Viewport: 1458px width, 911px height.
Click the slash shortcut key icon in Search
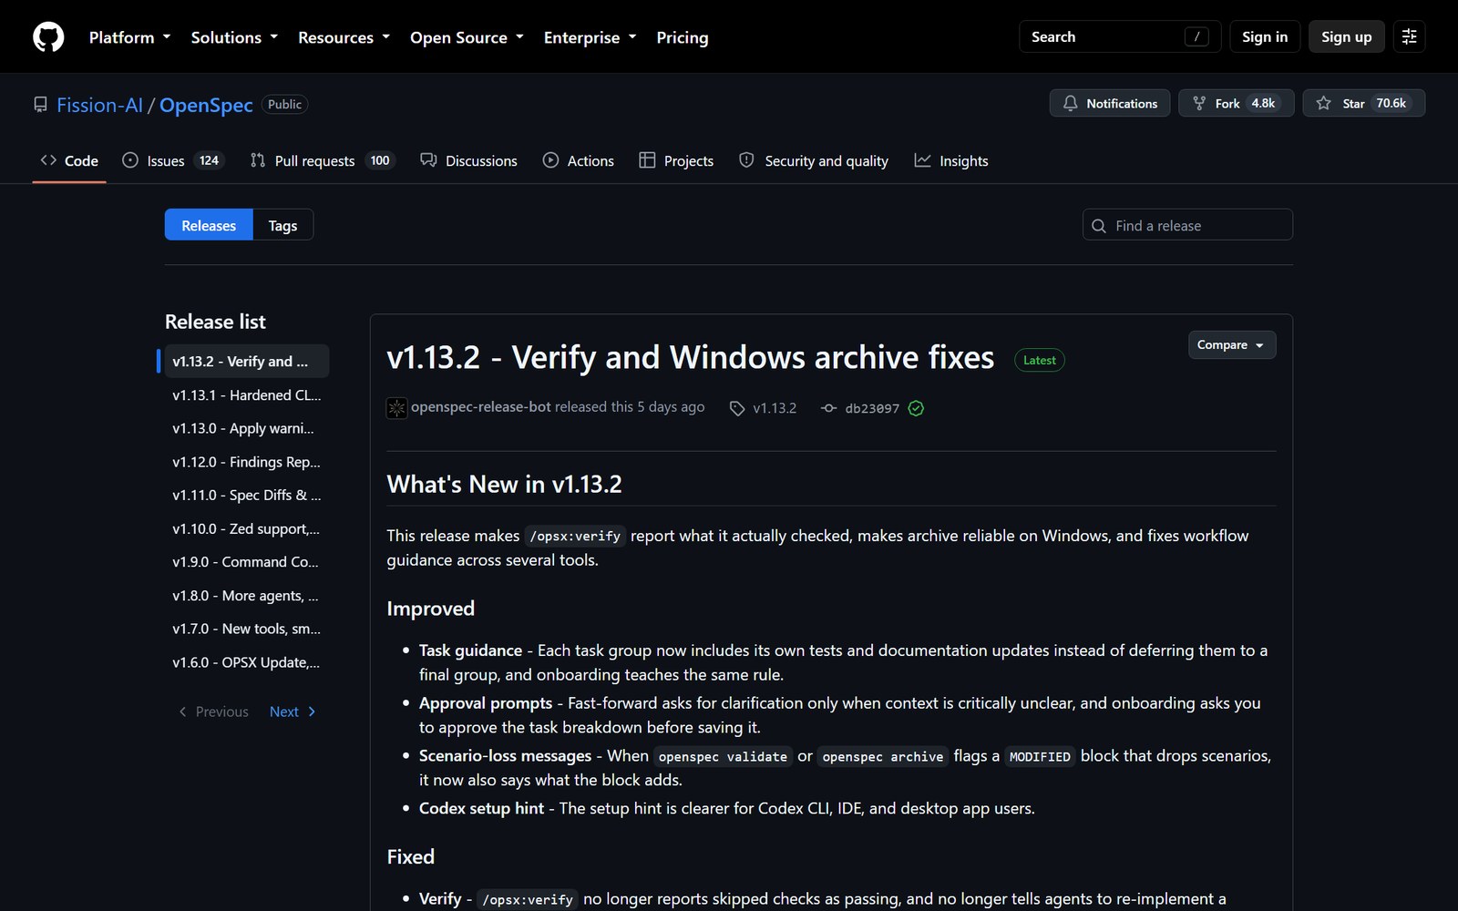tap(1196, 36)
